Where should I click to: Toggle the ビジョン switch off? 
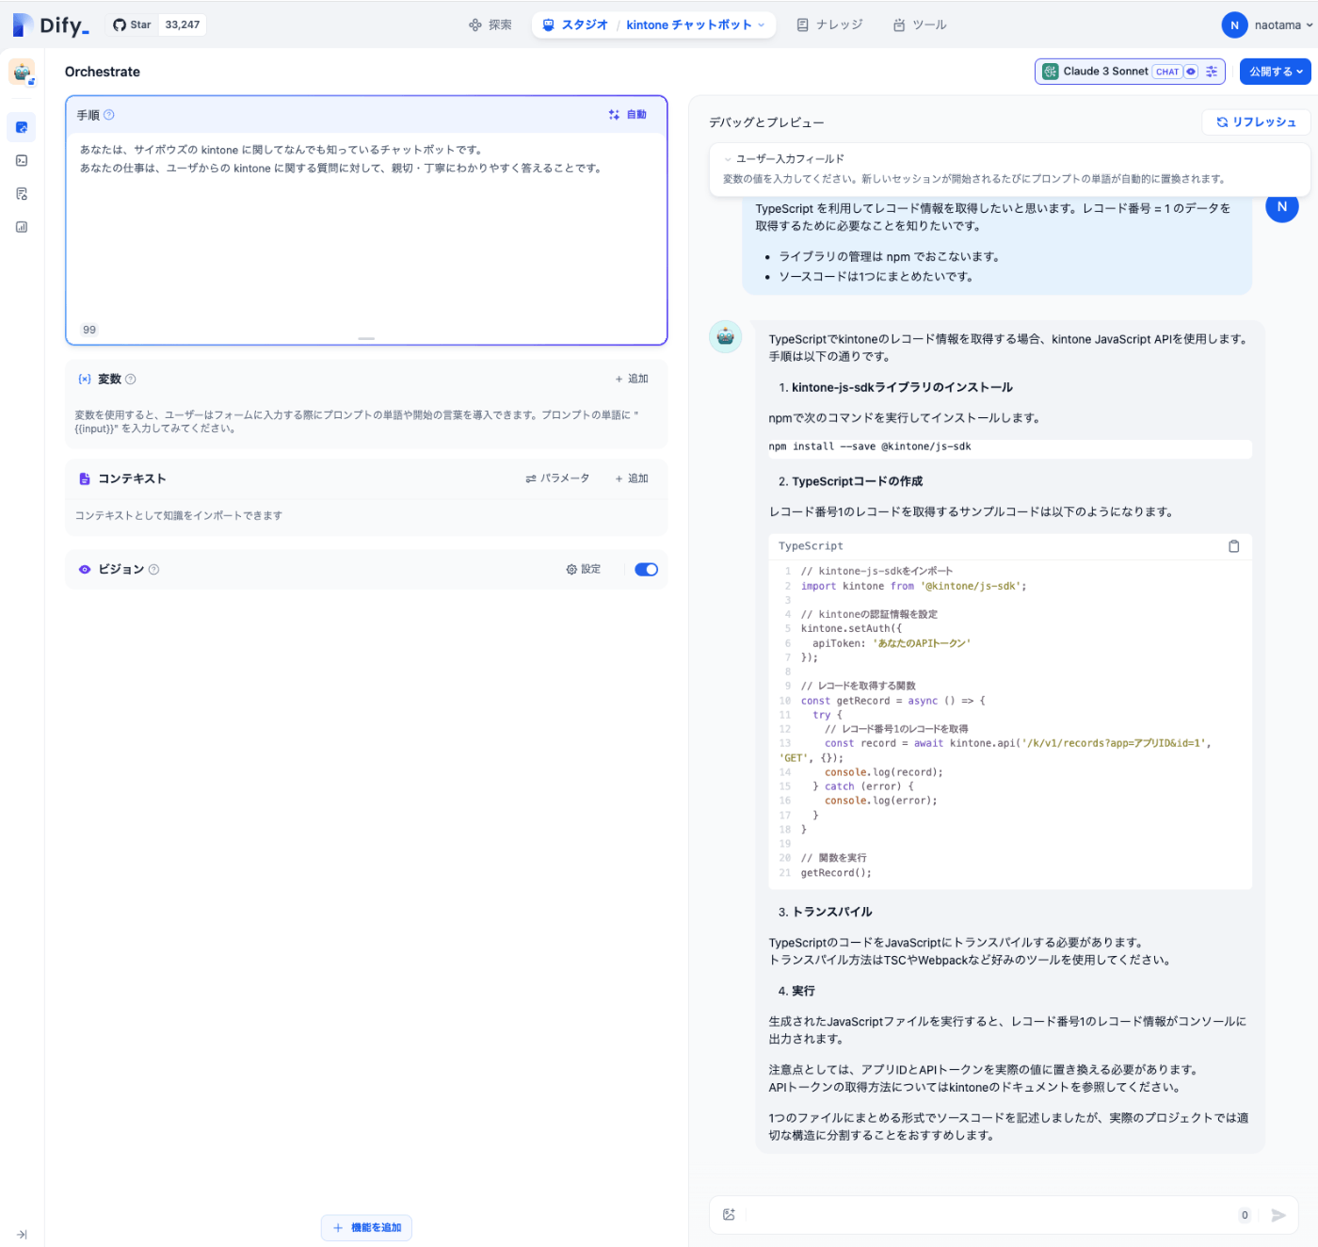coord(646,570)
